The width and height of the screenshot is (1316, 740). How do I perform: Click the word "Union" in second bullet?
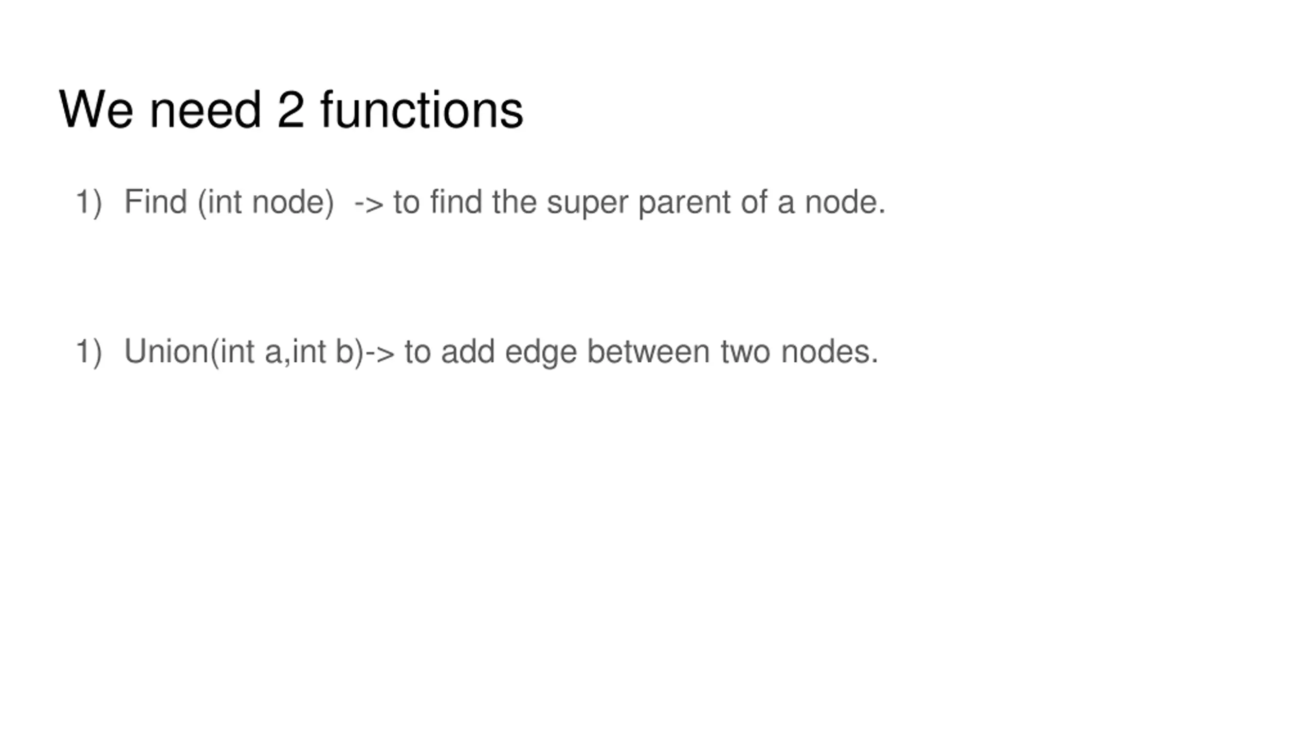pos(167,352)
